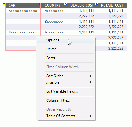Select the COUNTRY column header

53,5
